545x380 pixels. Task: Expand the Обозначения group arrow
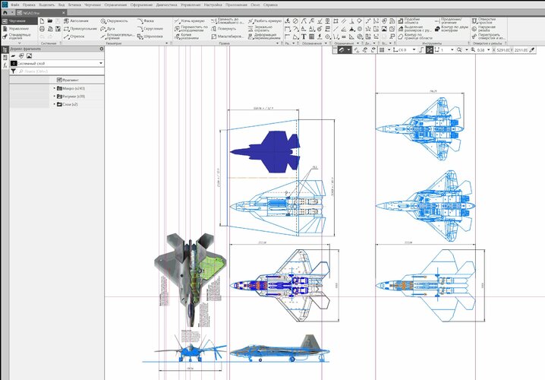click(x=326, y=43)
